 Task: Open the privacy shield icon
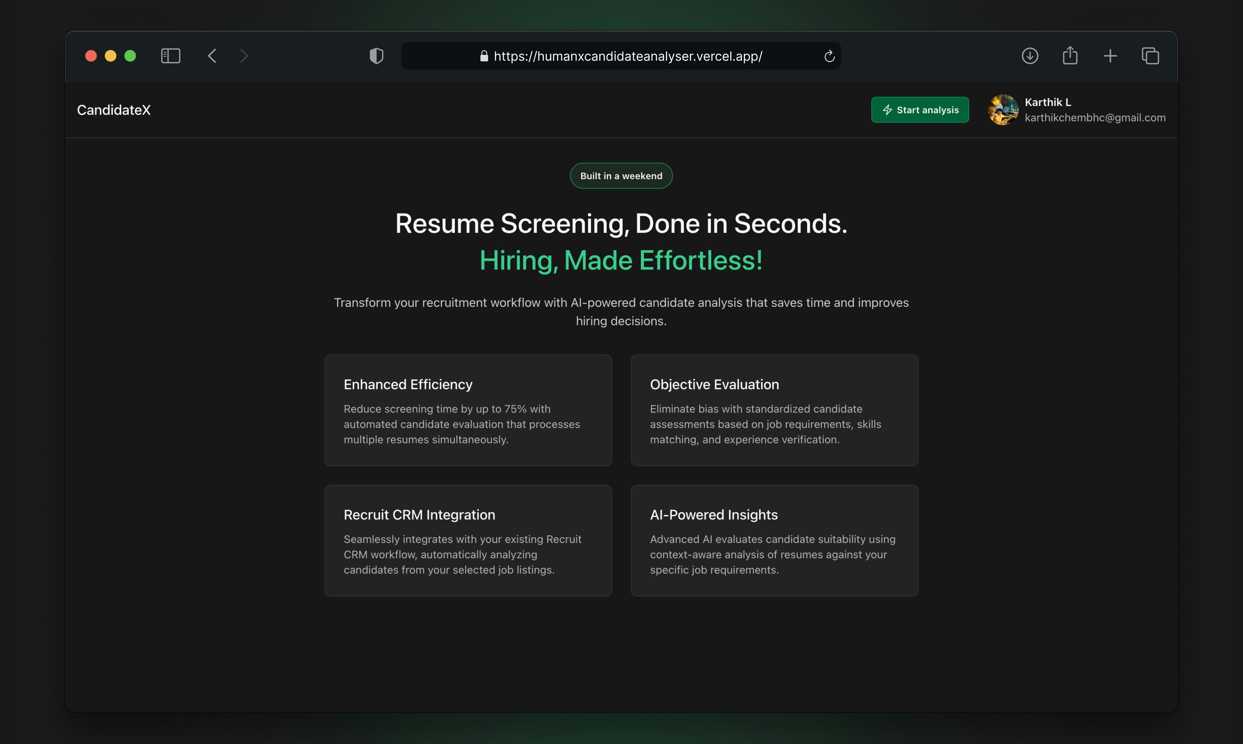pos(376,56)
